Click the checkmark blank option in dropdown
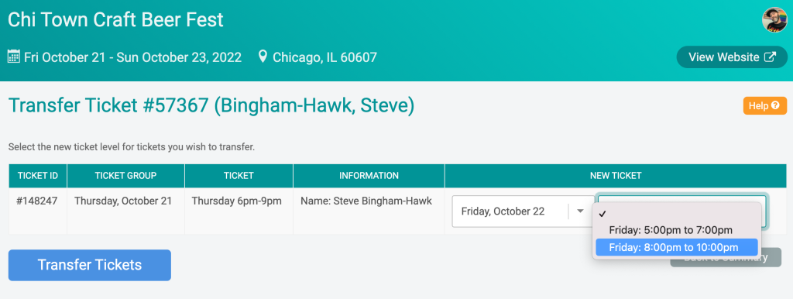This screenshot has width=793, height=299. tap(677, 214)
